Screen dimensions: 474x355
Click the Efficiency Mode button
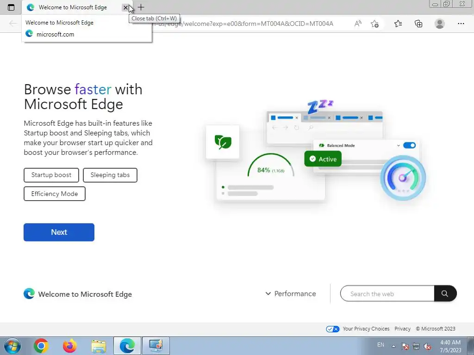click(x=55, y=194)
